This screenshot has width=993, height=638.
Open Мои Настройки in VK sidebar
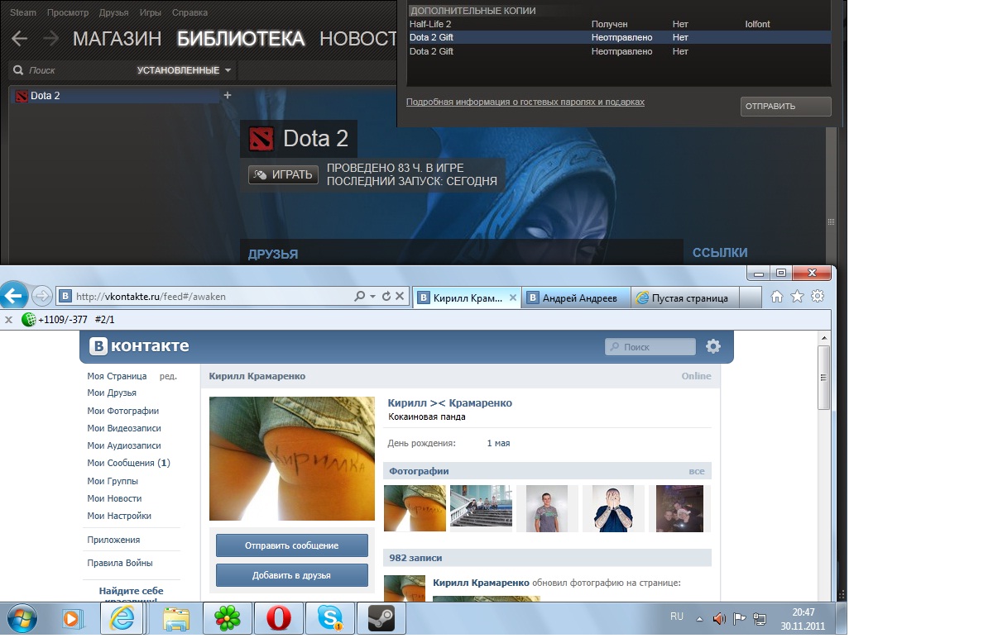(119, 516)
